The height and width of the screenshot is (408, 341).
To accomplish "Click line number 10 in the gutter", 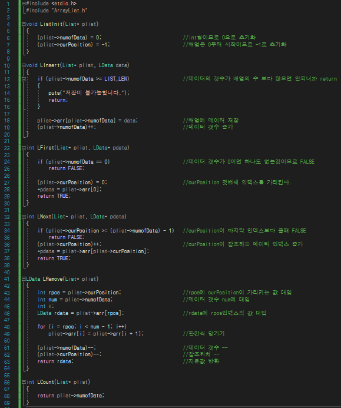I will coord(7,65).
